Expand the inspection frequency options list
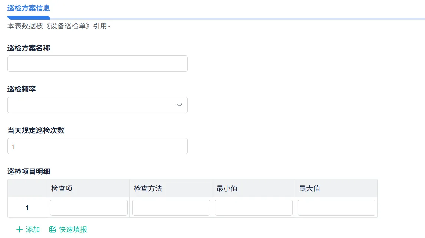The width and height of the screenshot is (425, 238). point(179,105)
